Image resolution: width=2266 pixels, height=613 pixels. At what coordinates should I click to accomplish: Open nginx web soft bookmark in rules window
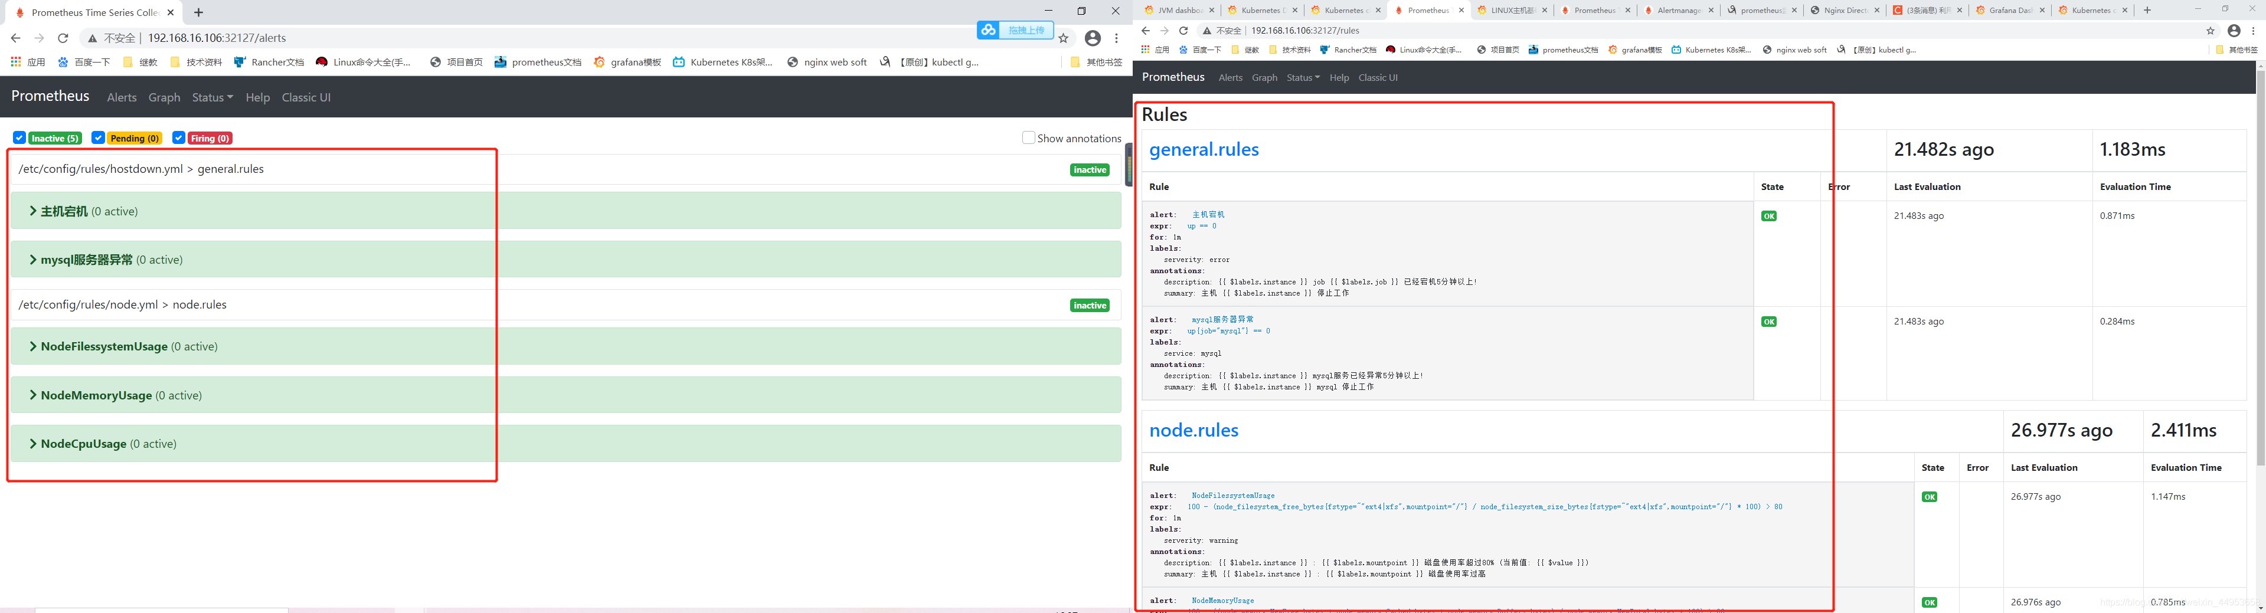(x=1794, y=50)
